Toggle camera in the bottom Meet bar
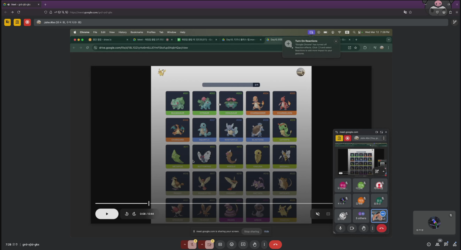 click(x=209, y=244)
